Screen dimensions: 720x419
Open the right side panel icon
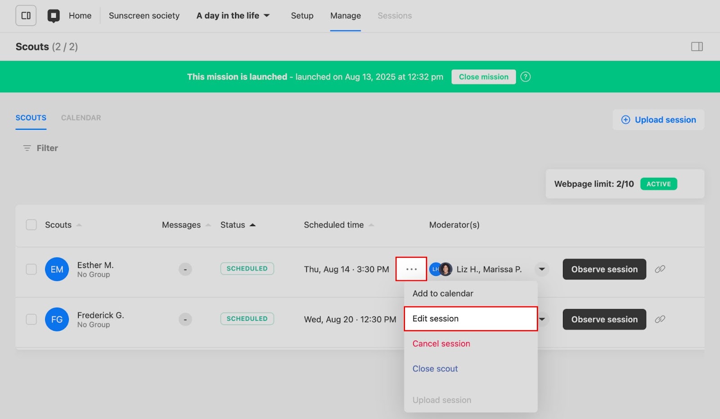click(697, 46)
